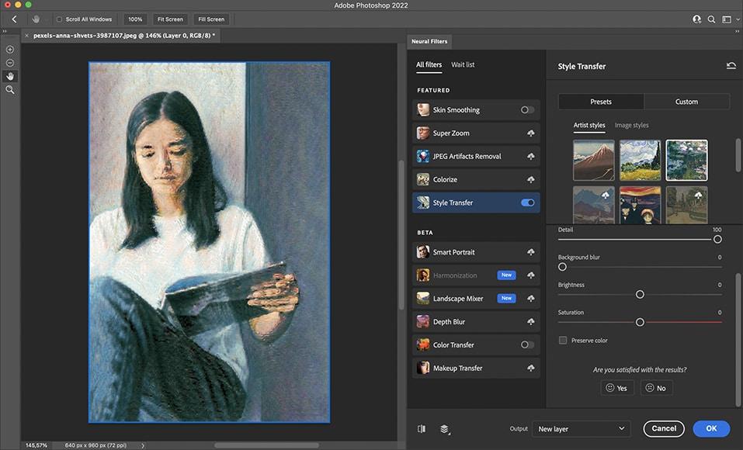Click the zoom out minus icon
743x450 pixels.
pos(10,63)
